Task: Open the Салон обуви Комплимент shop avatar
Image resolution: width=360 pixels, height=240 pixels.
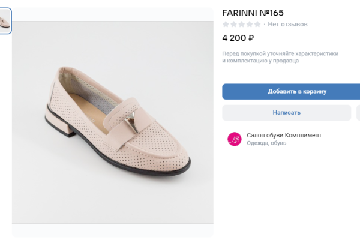Action: coord(234,139)
